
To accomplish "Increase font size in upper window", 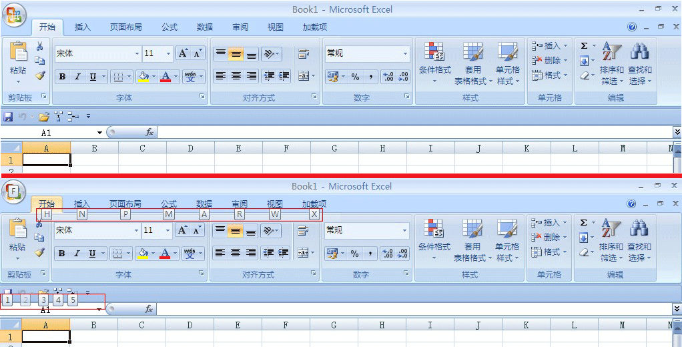I will tap(183, 53).
